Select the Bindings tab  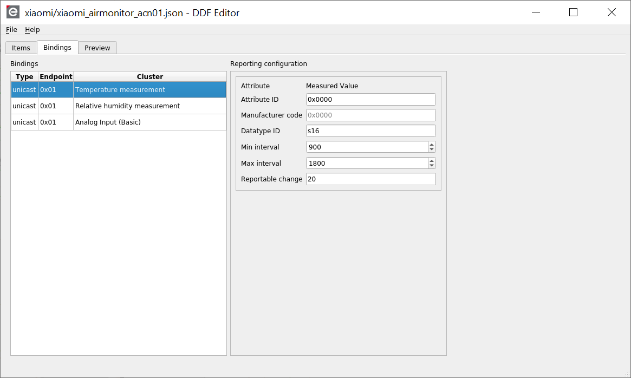[x=57, y=47]
